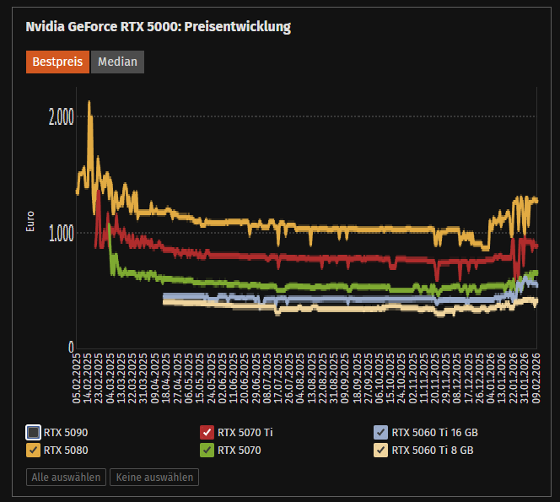560x502 pixels.
Task: Switch to the Median tab
Action: point(117,62)
